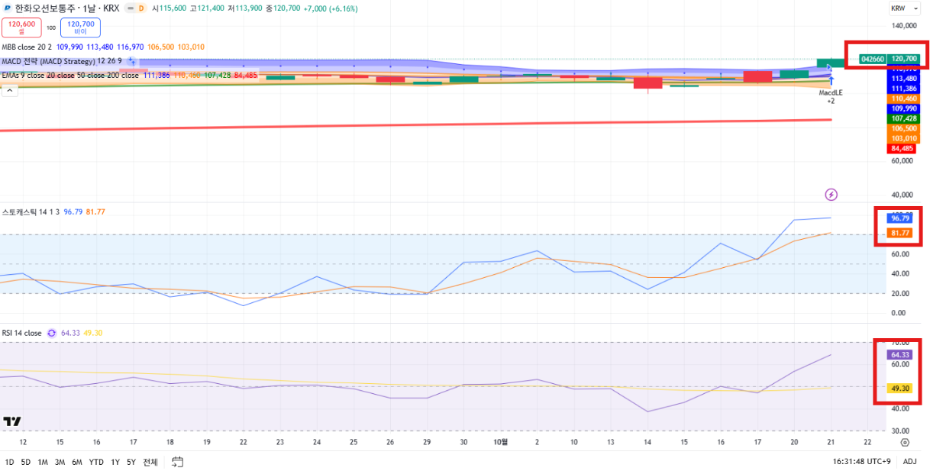The height and width of the screenshot is (471, 930).
Task: Click the yellow 49.30 RSI value label
Action: pos(899,389)
